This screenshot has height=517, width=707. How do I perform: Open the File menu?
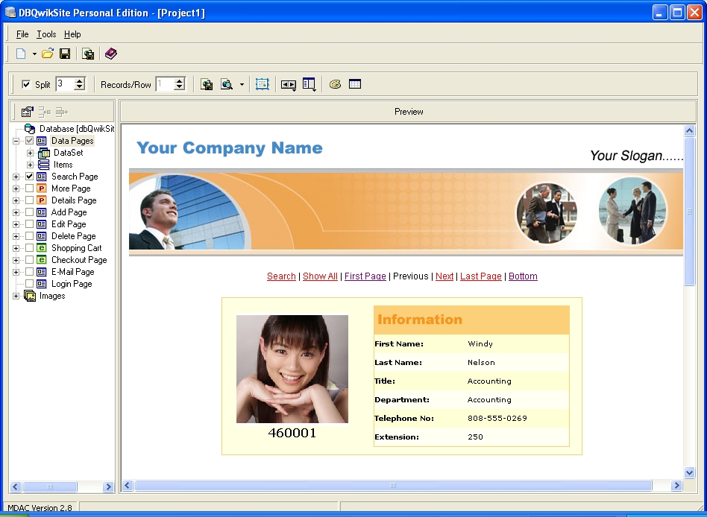pyautogui.click(x=22, y=34)
